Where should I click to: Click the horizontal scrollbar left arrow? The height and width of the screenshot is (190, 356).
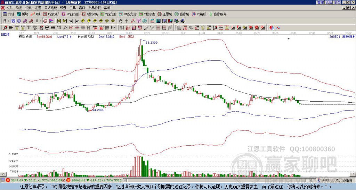pyautogui.click(x=125, y=180)
